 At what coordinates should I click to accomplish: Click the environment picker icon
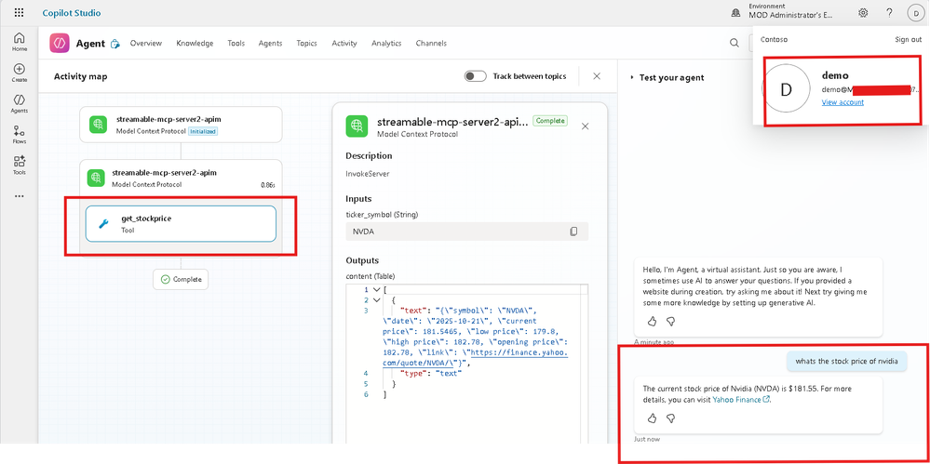click(736, 12)
